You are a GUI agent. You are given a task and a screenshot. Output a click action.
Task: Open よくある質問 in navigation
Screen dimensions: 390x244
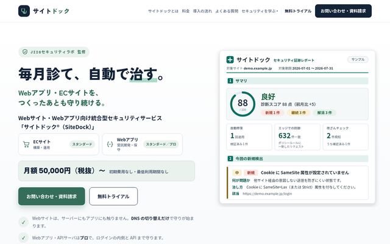click(x=227, y=11)
